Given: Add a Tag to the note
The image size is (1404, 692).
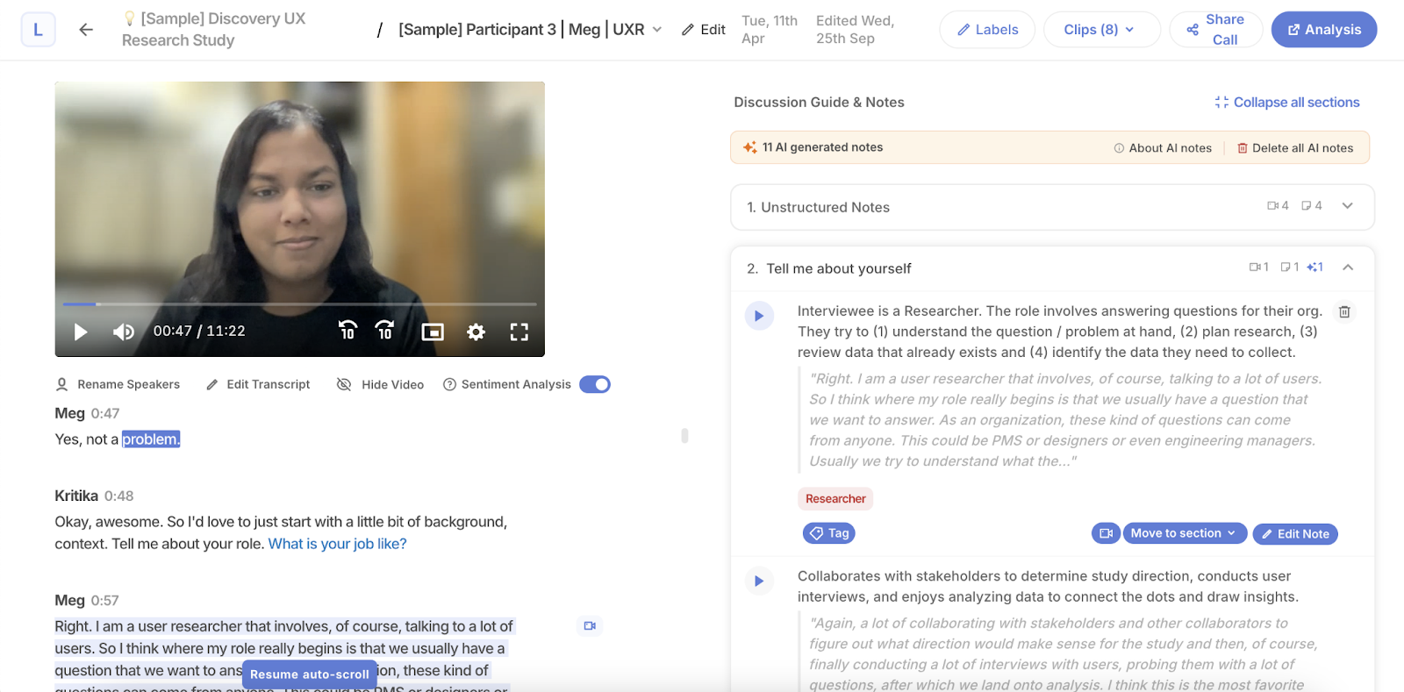Looking at the screenshot, I should tap(829, 533).
